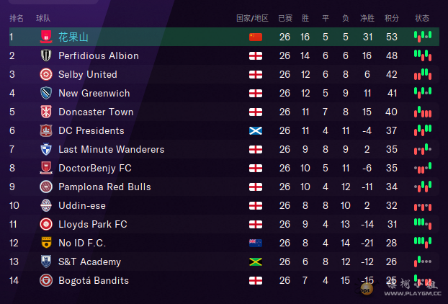Click S&T Academy club crest
This screenshot has width=448, height=304.
(46, 261)
